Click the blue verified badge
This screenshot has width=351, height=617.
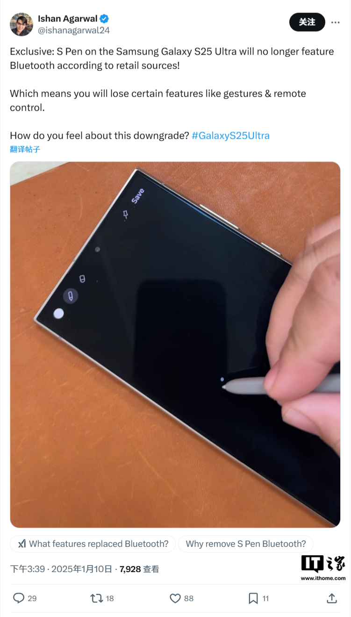tap(105, 19)
